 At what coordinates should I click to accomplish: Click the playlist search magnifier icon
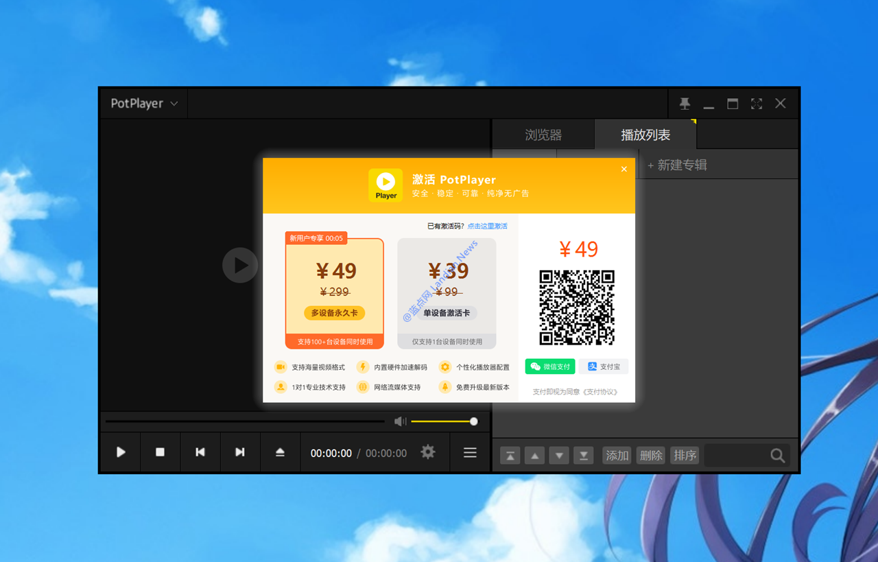(x=777, y=456)
